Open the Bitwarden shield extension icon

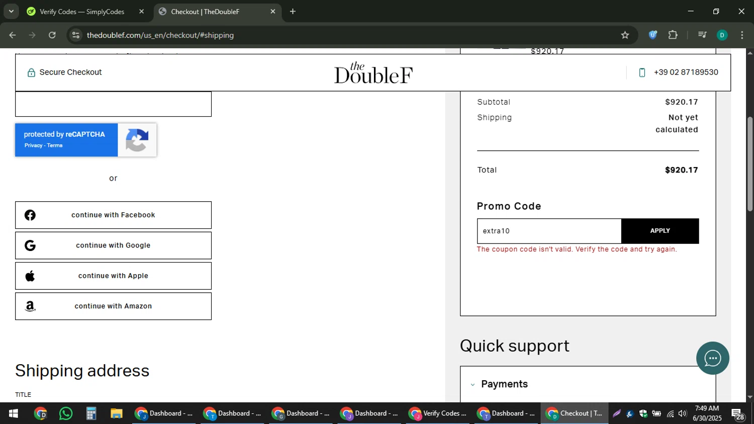[x=653, y=35]
